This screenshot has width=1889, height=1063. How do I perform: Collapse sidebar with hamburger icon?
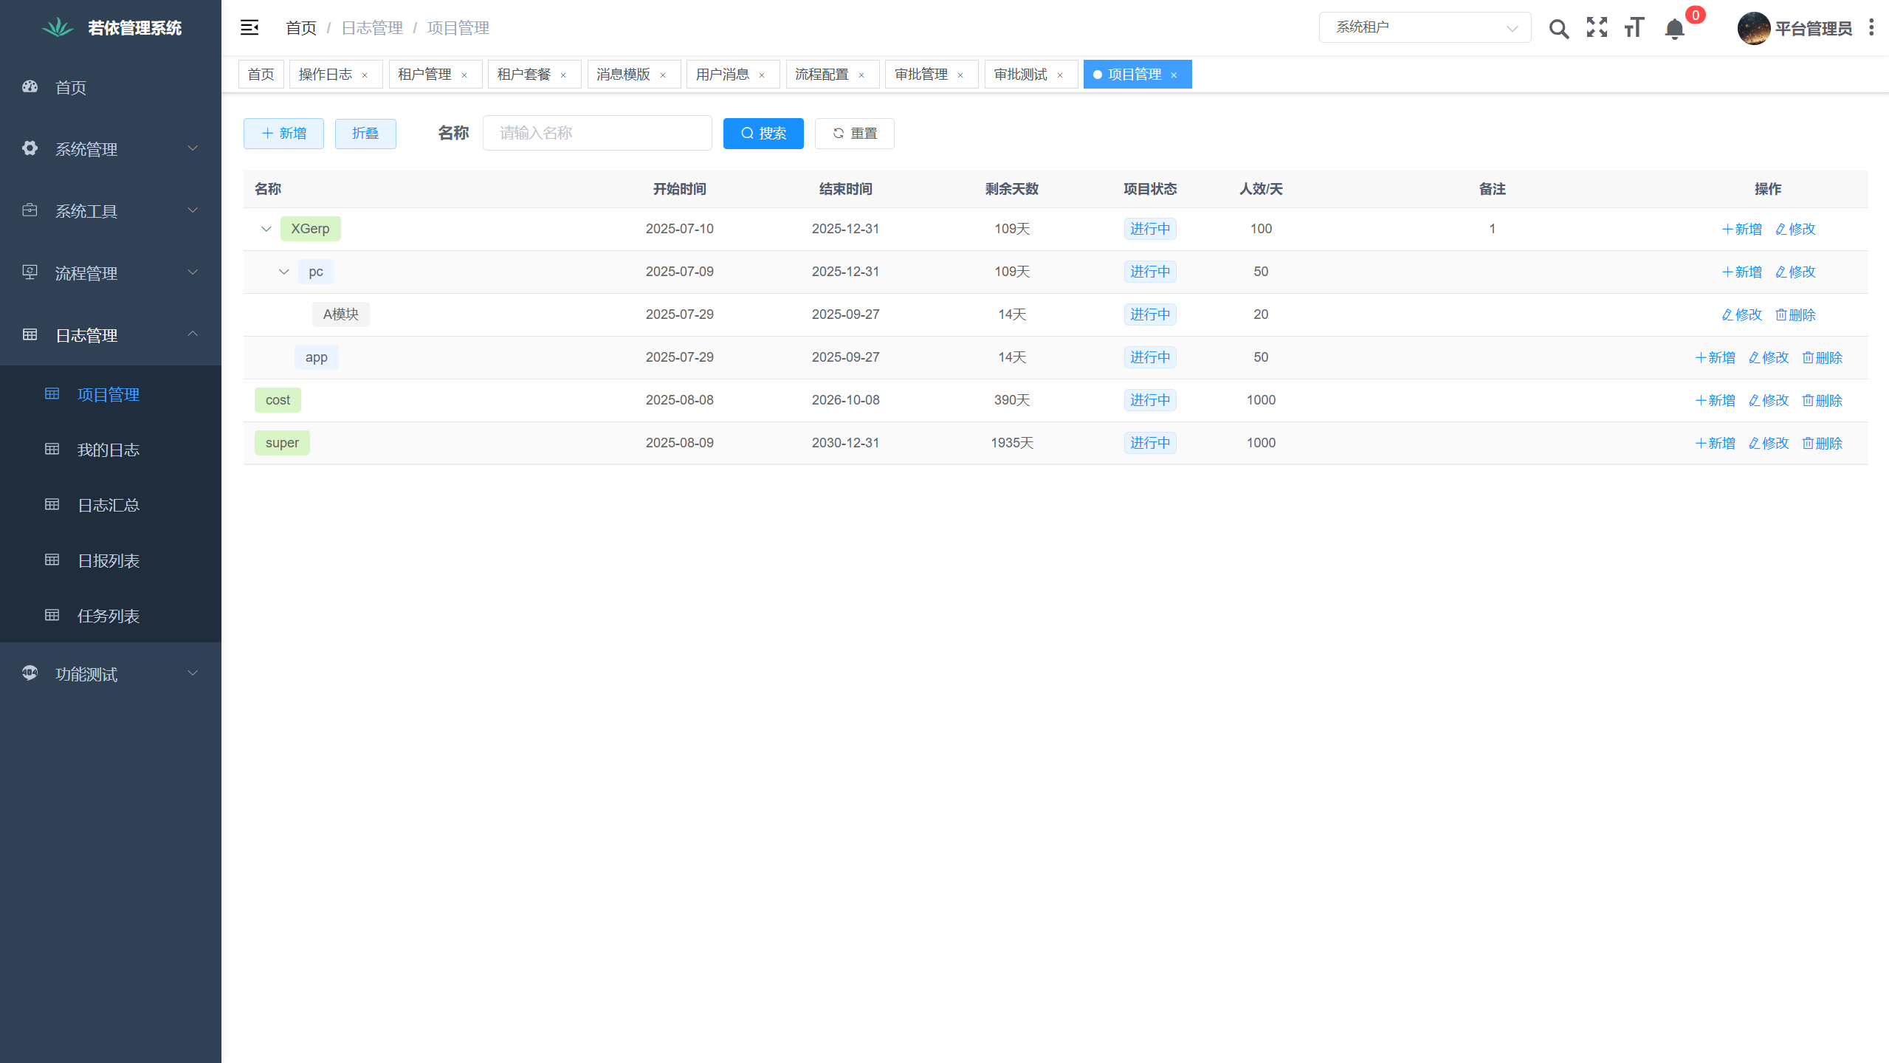point(250,28)
